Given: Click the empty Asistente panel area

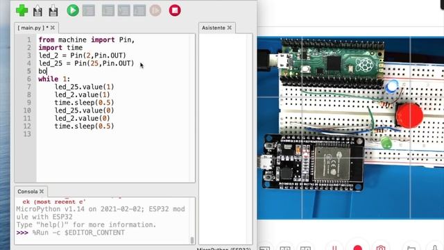Looking at the screenshot, I should [x=225, y=139].
